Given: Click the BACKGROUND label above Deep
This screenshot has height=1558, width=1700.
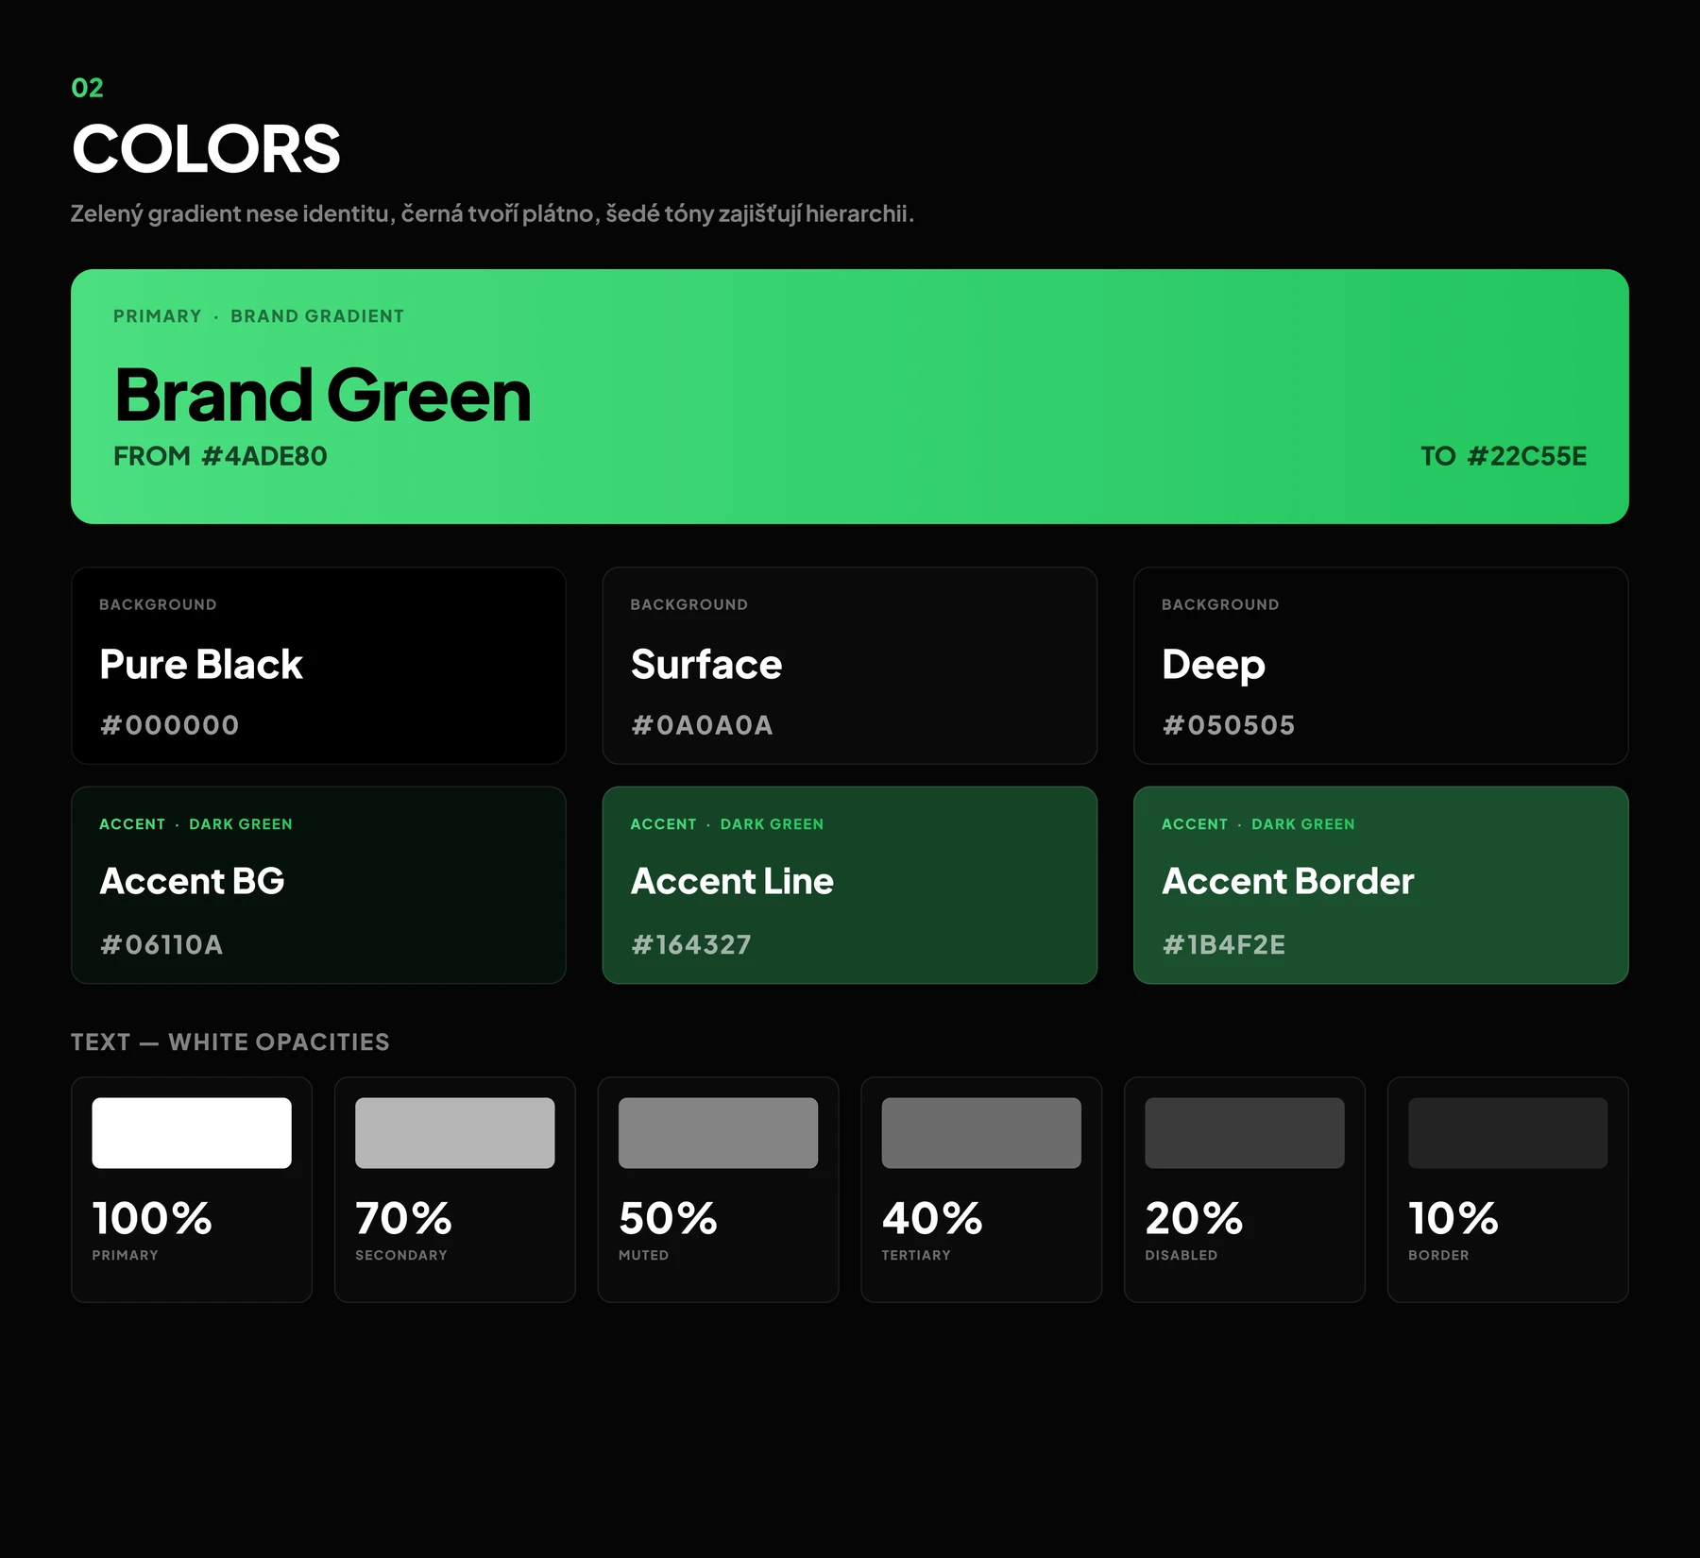Looking at the screenshot, I should tap(1220, 604).
